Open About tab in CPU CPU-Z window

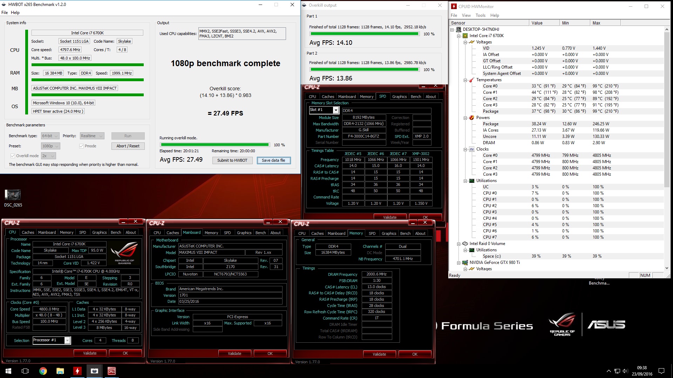coord(131,232)
